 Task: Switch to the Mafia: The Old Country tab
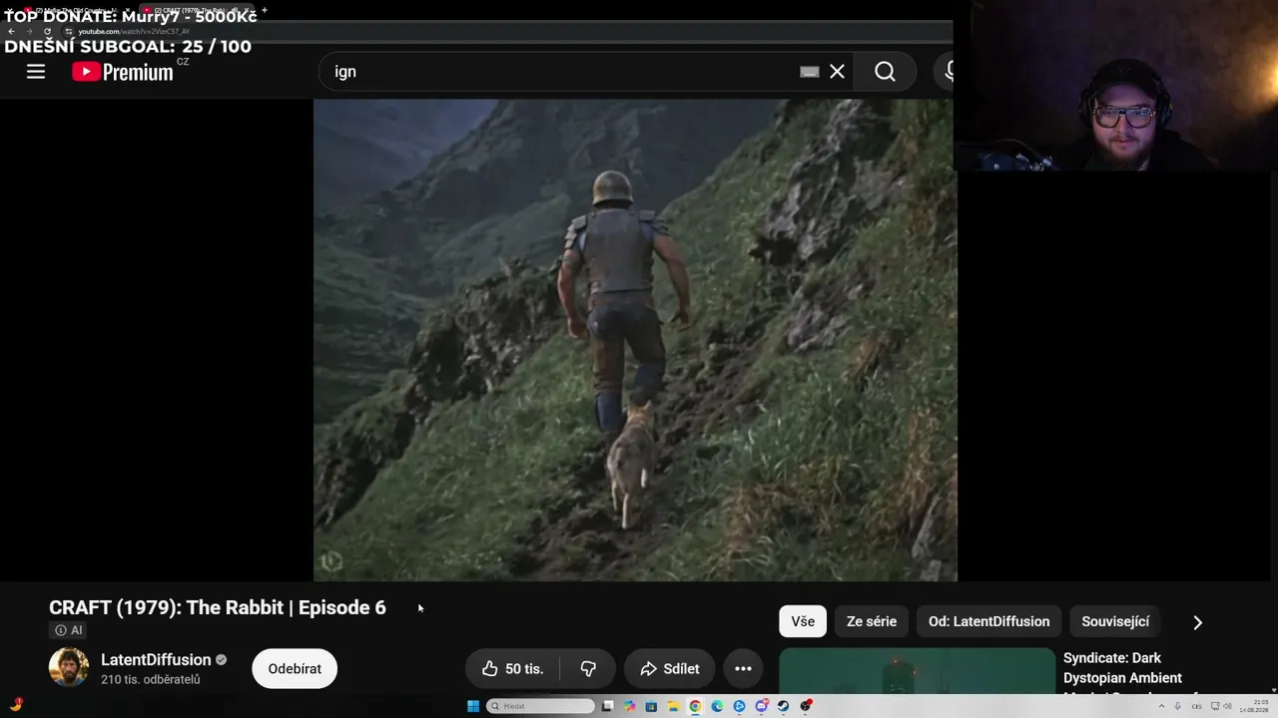point(78,11)
